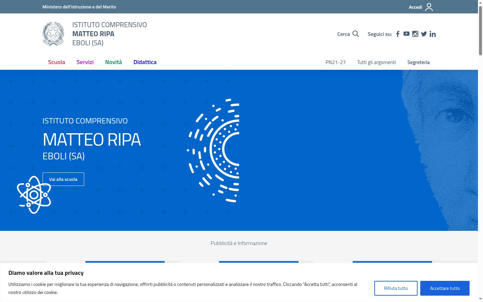The width and height of the screenshot is (483, 302).
Task: Click the page vertical scrollbar thumb
Action: (480, 30)
